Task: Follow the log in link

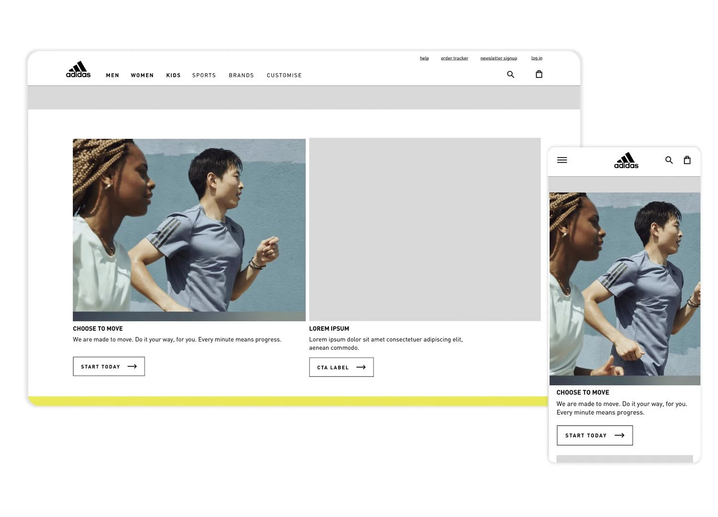Action: coord(537,58)
